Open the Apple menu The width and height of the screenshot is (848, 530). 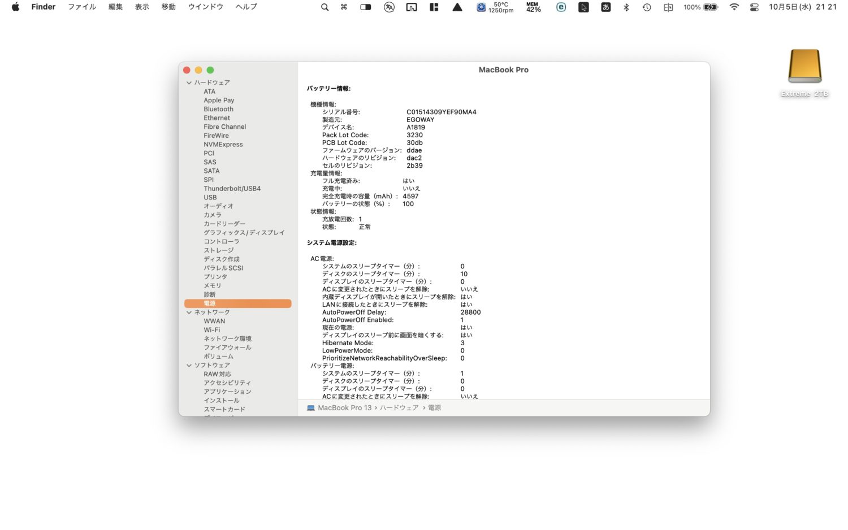[x=15, y=7]
